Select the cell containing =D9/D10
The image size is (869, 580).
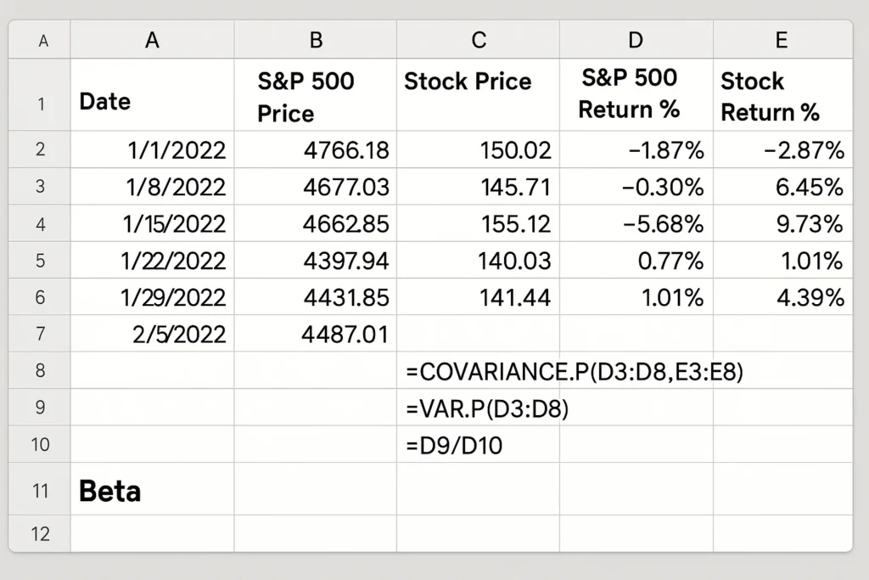pyautogui.click(x=478, y=445)
